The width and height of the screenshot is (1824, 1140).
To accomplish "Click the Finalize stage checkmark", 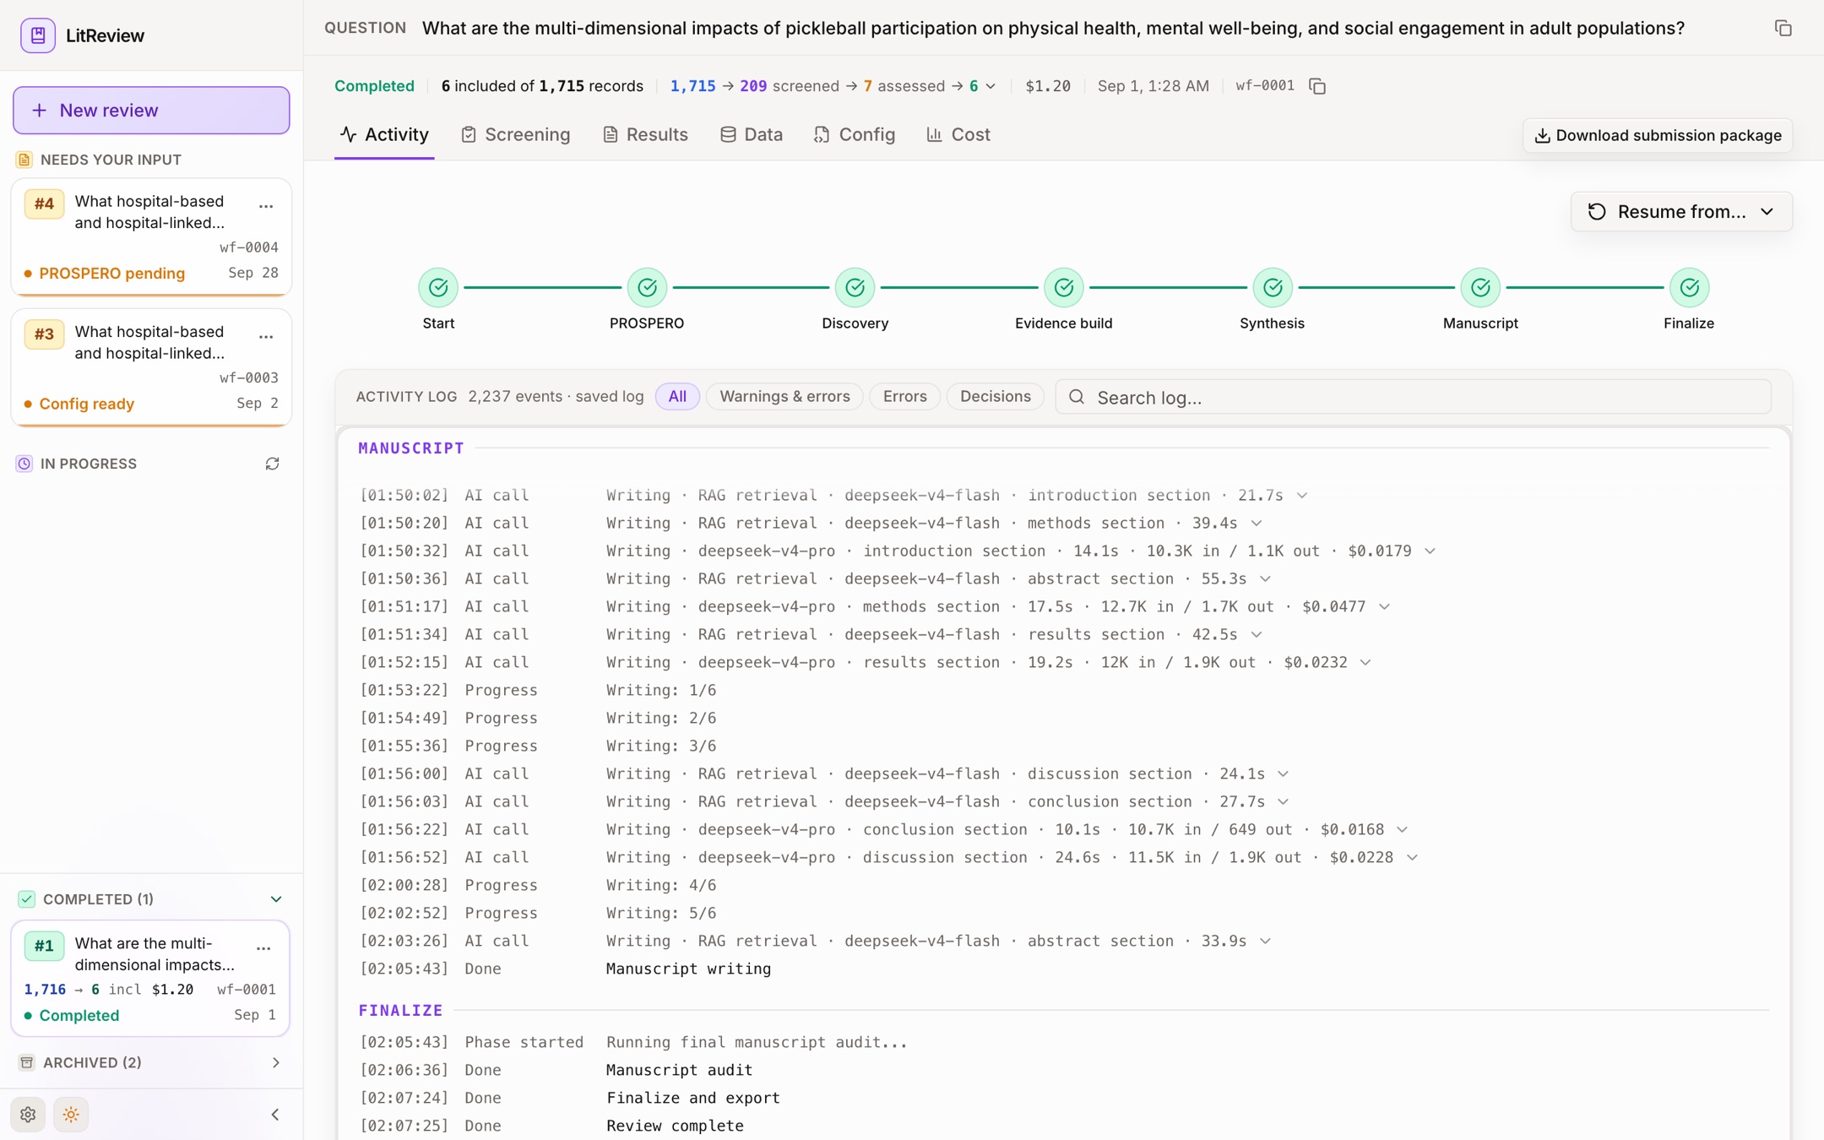I will point(1689,288).
